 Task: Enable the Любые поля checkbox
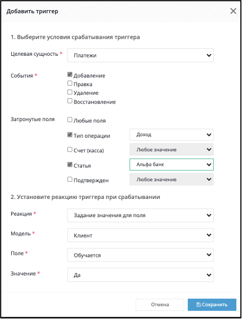(x=70, y=120)
